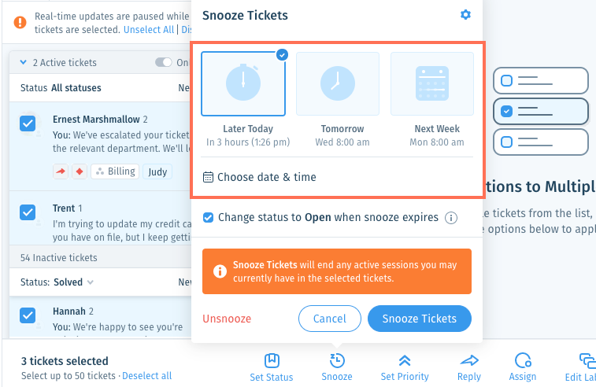Click the Unsnooze link
The image size is (596, 387).
[227, 319]
